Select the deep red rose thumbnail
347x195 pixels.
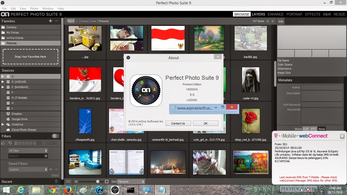(x=251, y=121)
